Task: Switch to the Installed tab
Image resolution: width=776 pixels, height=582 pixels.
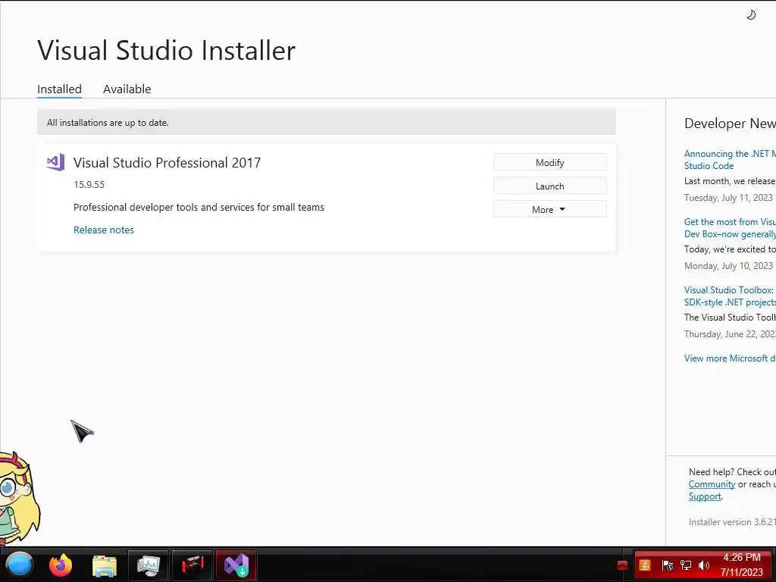Action: click(59, 89)
